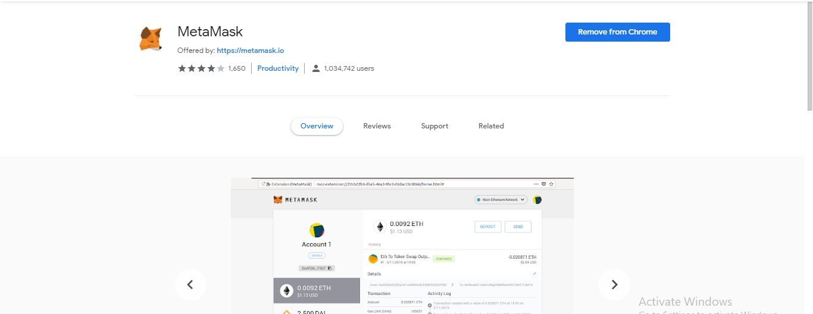Open the Main Ethereum Network dropdown
Viewport: 813px width, 314px height.
(501, 200)
